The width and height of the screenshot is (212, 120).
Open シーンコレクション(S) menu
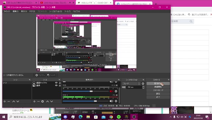(x=56, y=11)
